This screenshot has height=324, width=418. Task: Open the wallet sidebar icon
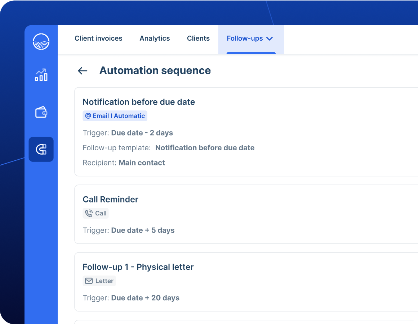41,112
